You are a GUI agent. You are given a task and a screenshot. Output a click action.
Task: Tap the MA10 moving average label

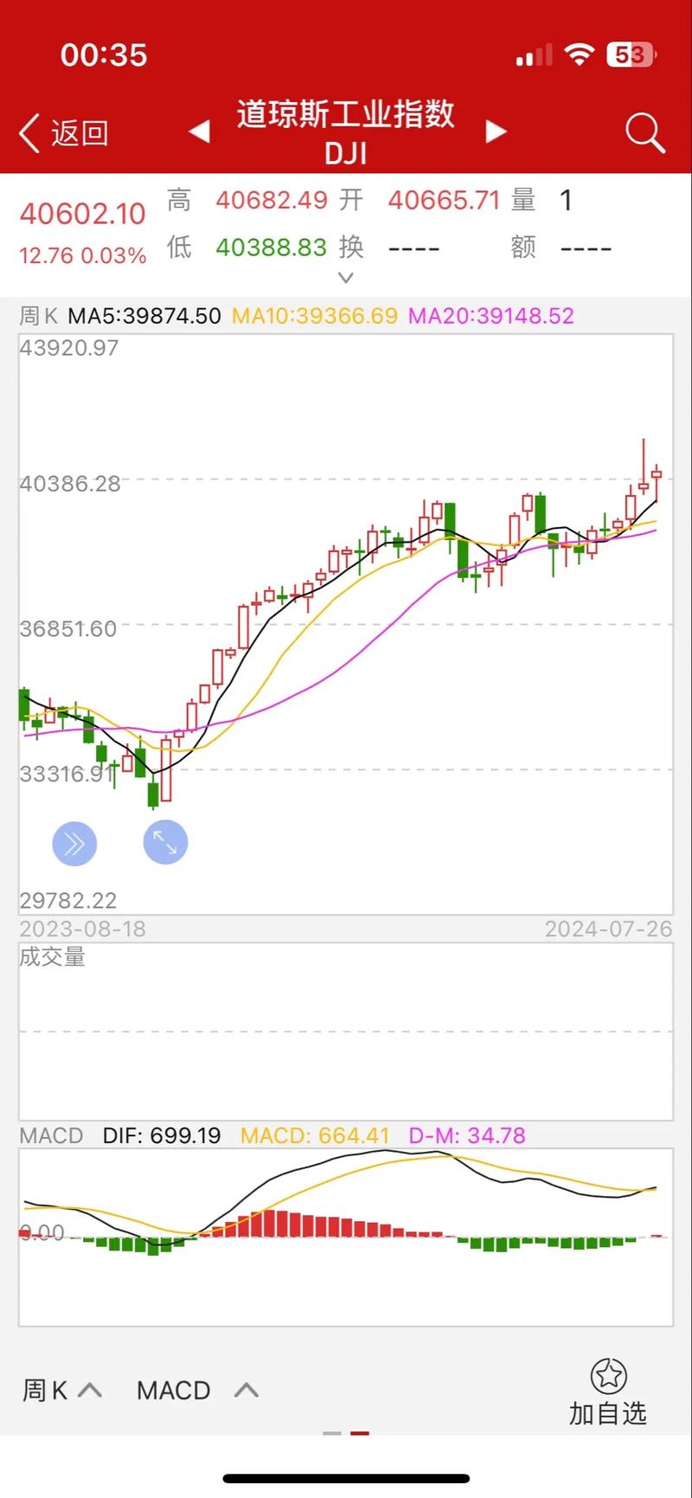tap(314, 316)
